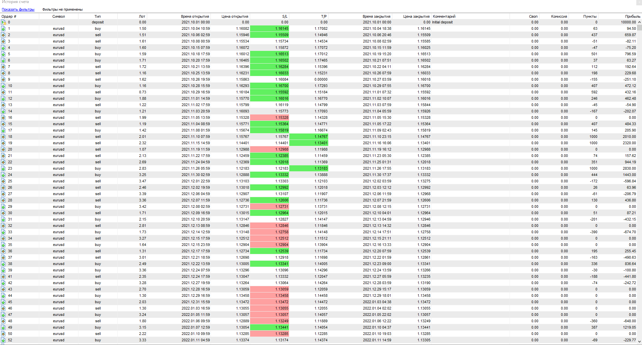Close the История счета panel
This screenshot has height=345, width=642.
coord(639,2)
